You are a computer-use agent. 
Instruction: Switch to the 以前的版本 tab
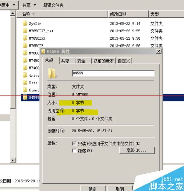click(103, 61)
